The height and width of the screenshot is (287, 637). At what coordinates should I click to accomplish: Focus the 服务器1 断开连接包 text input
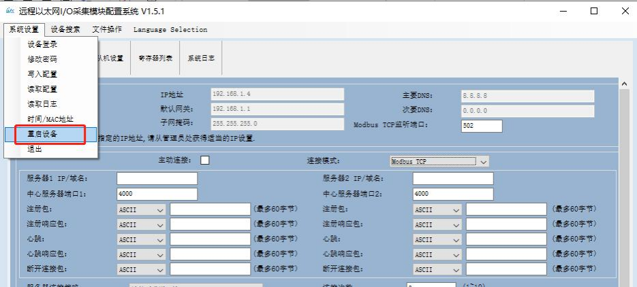pos(210,269)
